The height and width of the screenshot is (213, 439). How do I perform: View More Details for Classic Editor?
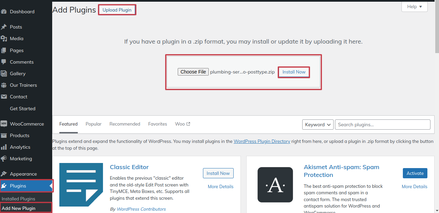tap(221, 186)
